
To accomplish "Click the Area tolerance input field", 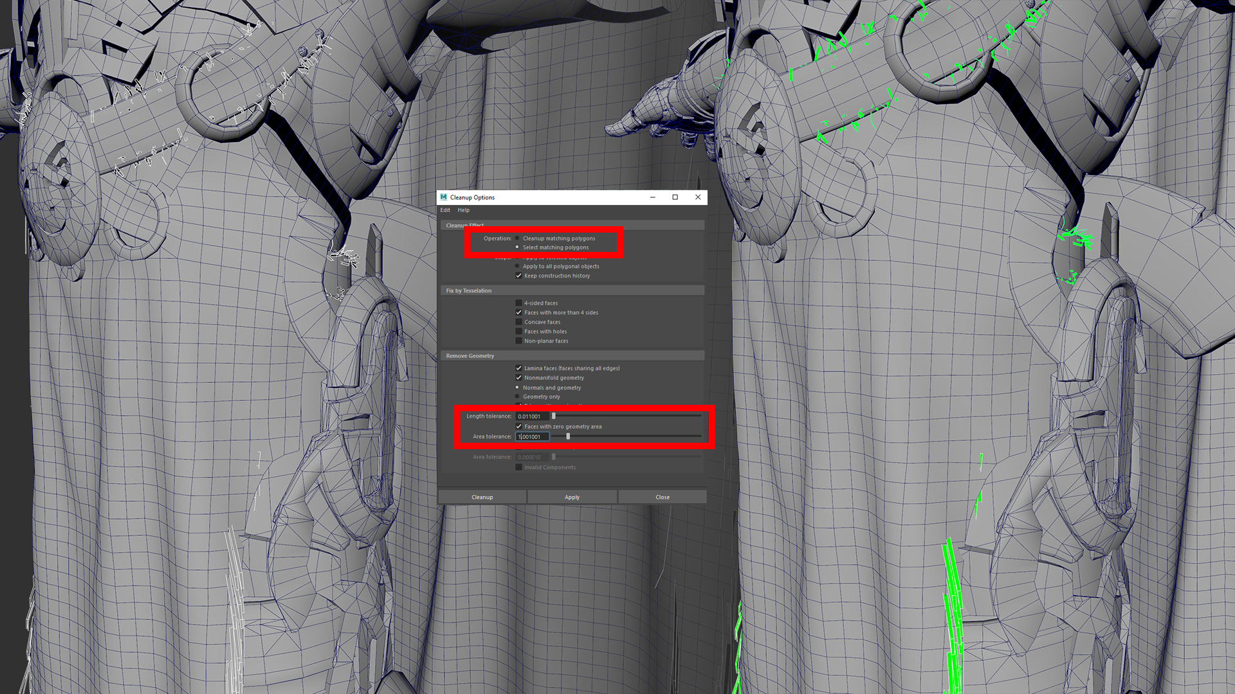I will coord(532,437).
